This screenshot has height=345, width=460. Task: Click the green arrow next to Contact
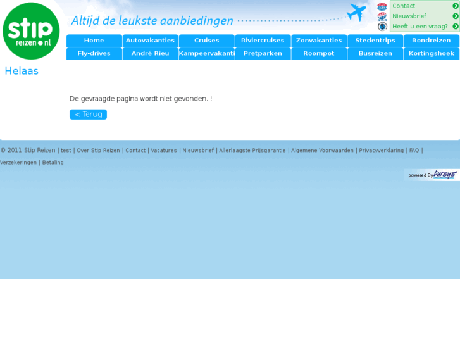pos(456,6)
